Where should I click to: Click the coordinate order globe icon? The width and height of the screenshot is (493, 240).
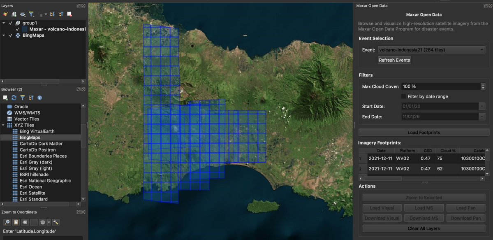(x=43, y=222)
